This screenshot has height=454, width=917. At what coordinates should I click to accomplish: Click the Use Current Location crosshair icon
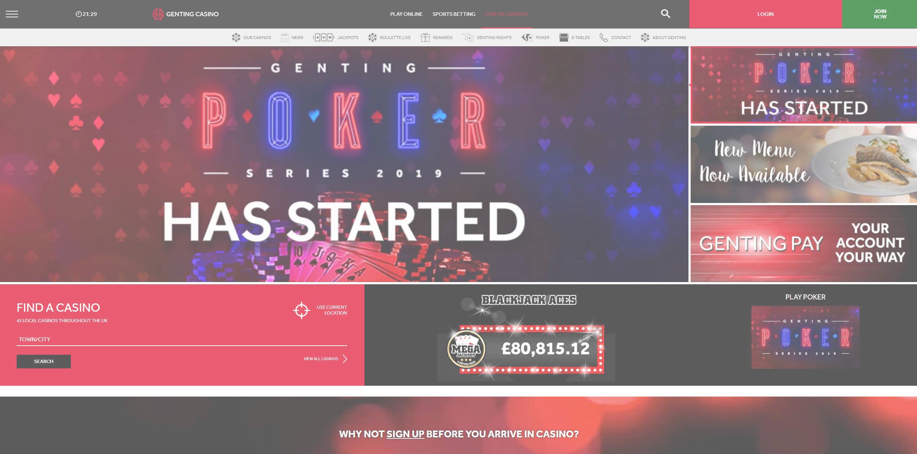pos(301,310)
